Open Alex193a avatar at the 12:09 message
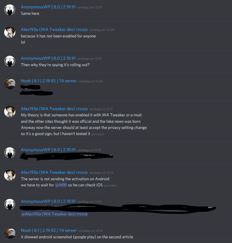The height and width of the screenshot is (243, 232). [10, 32]
